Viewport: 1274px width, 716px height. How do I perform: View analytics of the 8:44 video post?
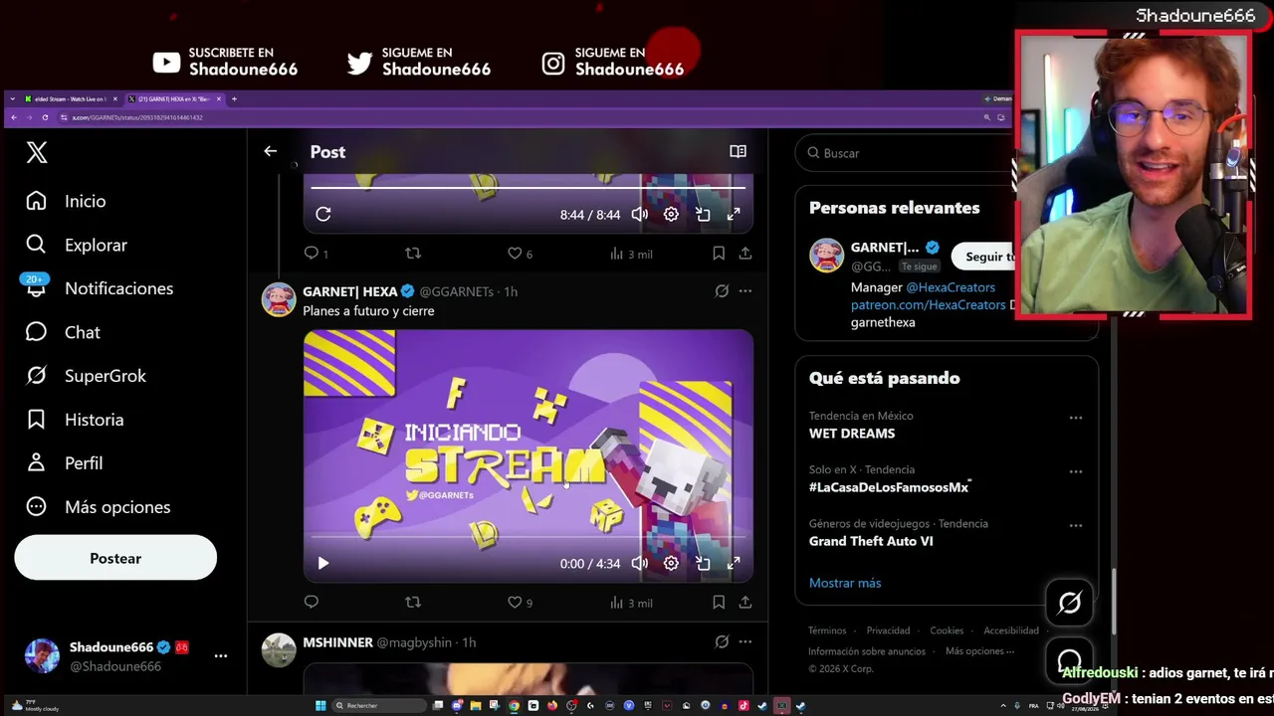click(x=631, y=254)
